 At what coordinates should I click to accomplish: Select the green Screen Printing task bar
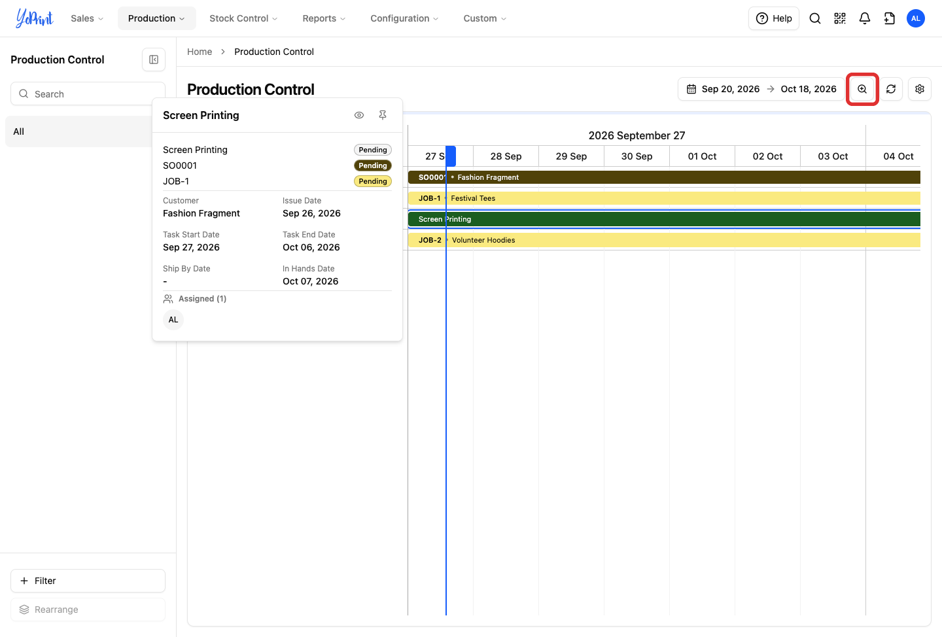pos(664,219)
